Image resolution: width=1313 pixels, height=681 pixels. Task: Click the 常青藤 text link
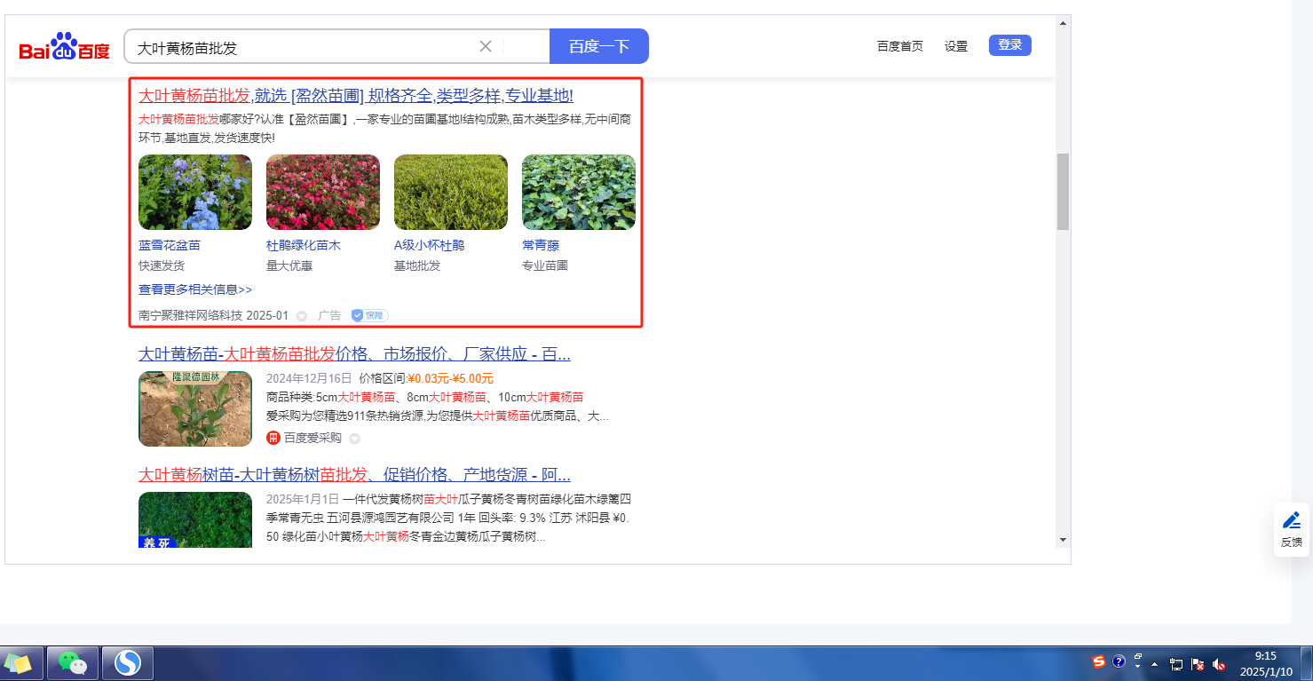pos(541,245)
